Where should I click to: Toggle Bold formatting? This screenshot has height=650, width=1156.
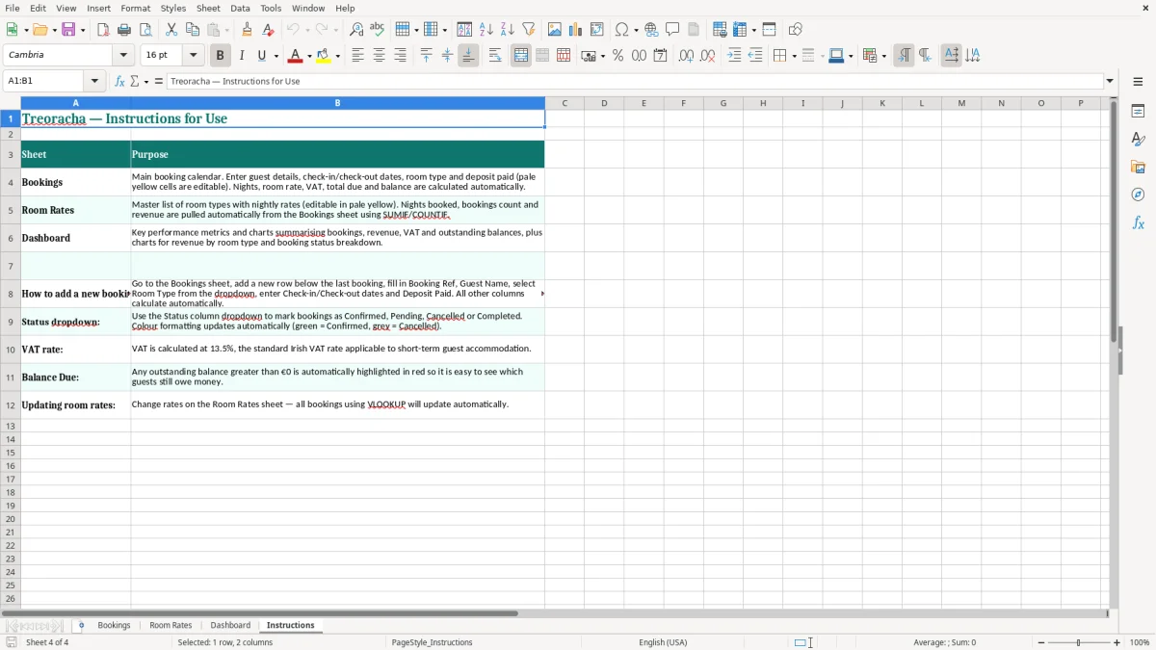[221, 56]
